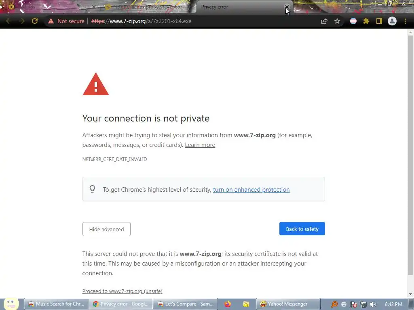Reload the current page
Image resolution: width=414 pixels, height=310 pixels.
pos(35,21)
